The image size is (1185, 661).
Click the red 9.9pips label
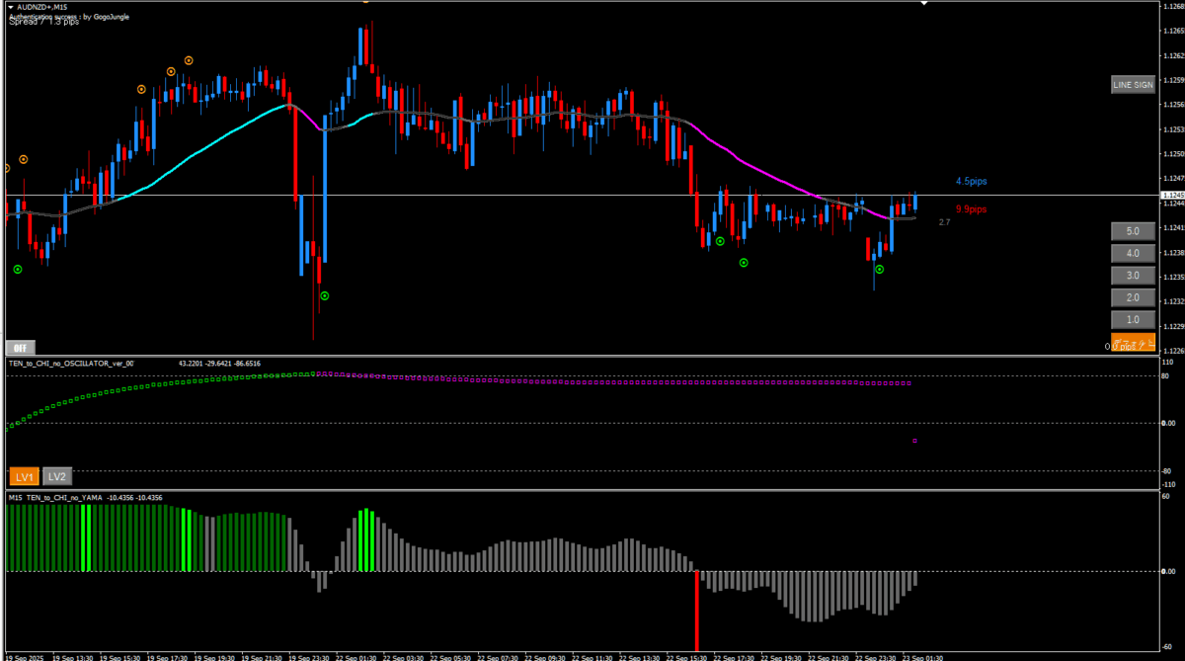[x=971, y=209]
